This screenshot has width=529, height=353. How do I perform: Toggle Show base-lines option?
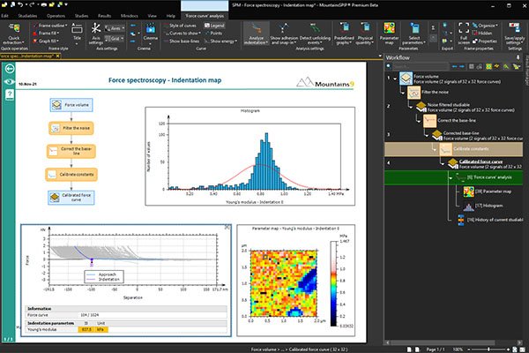(x=182, y=41)
